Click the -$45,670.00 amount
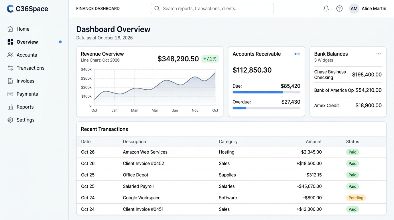Viewport: 394px width, 220px height. tap(309, 186)
